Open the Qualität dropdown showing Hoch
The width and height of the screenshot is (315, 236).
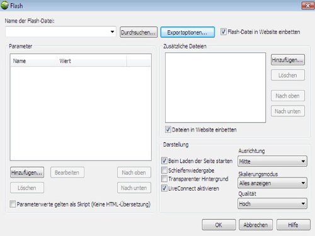click(272, 203)
